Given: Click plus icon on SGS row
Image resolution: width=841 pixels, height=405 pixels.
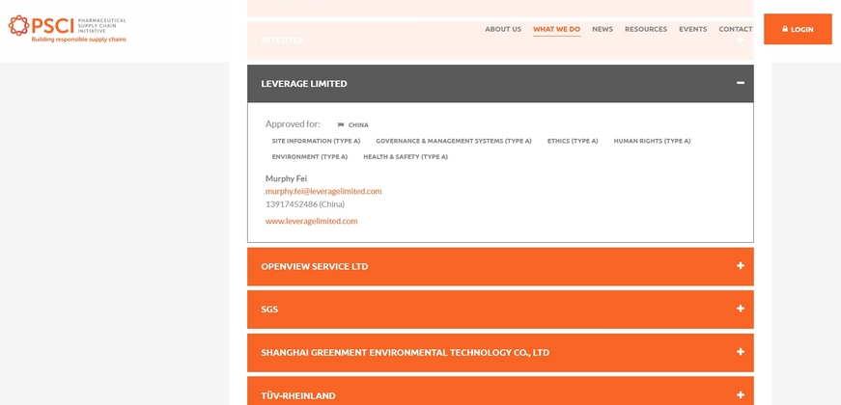Looking at the screenshot, I should pyautogui.click(x=741, y=310).
